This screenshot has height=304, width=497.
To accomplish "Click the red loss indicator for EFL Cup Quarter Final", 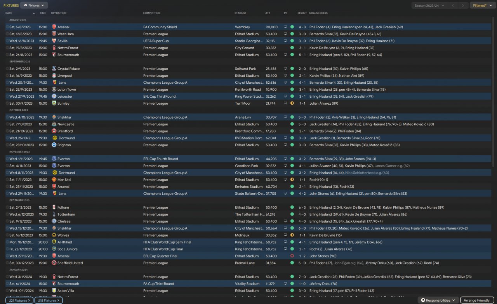I will click(x=292, y=256).
